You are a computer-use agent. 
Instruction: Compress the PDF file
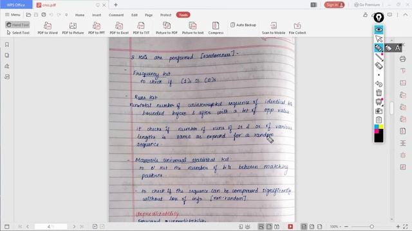(x=216, y=28)
